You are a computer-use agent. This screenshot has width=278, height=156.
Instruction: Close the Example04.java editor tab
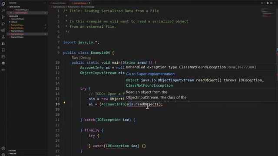click(89, 3)
